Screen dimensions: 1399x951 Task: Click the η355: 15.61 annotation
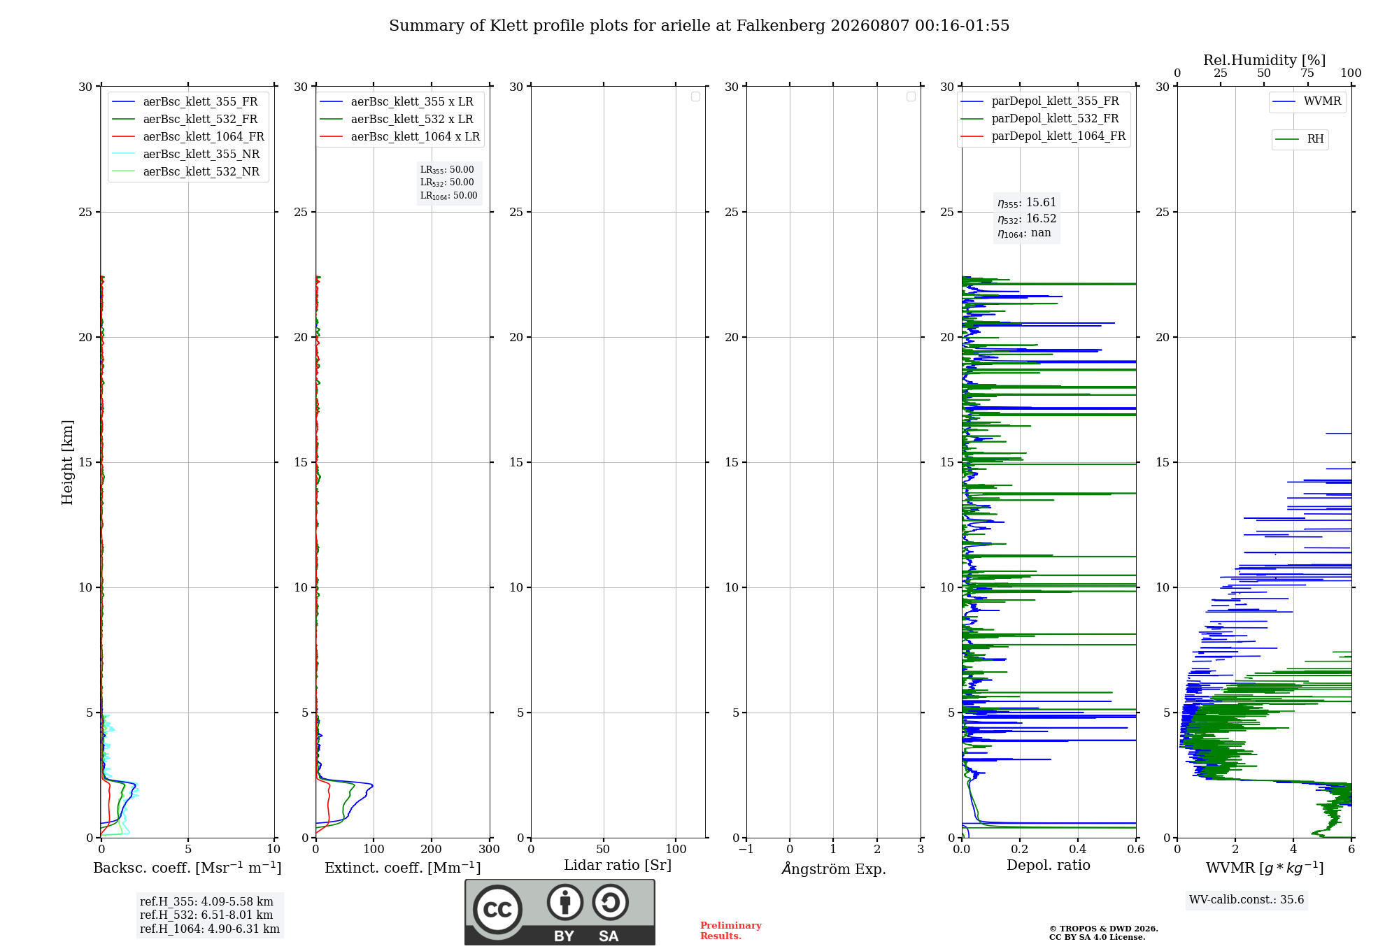1027,203
